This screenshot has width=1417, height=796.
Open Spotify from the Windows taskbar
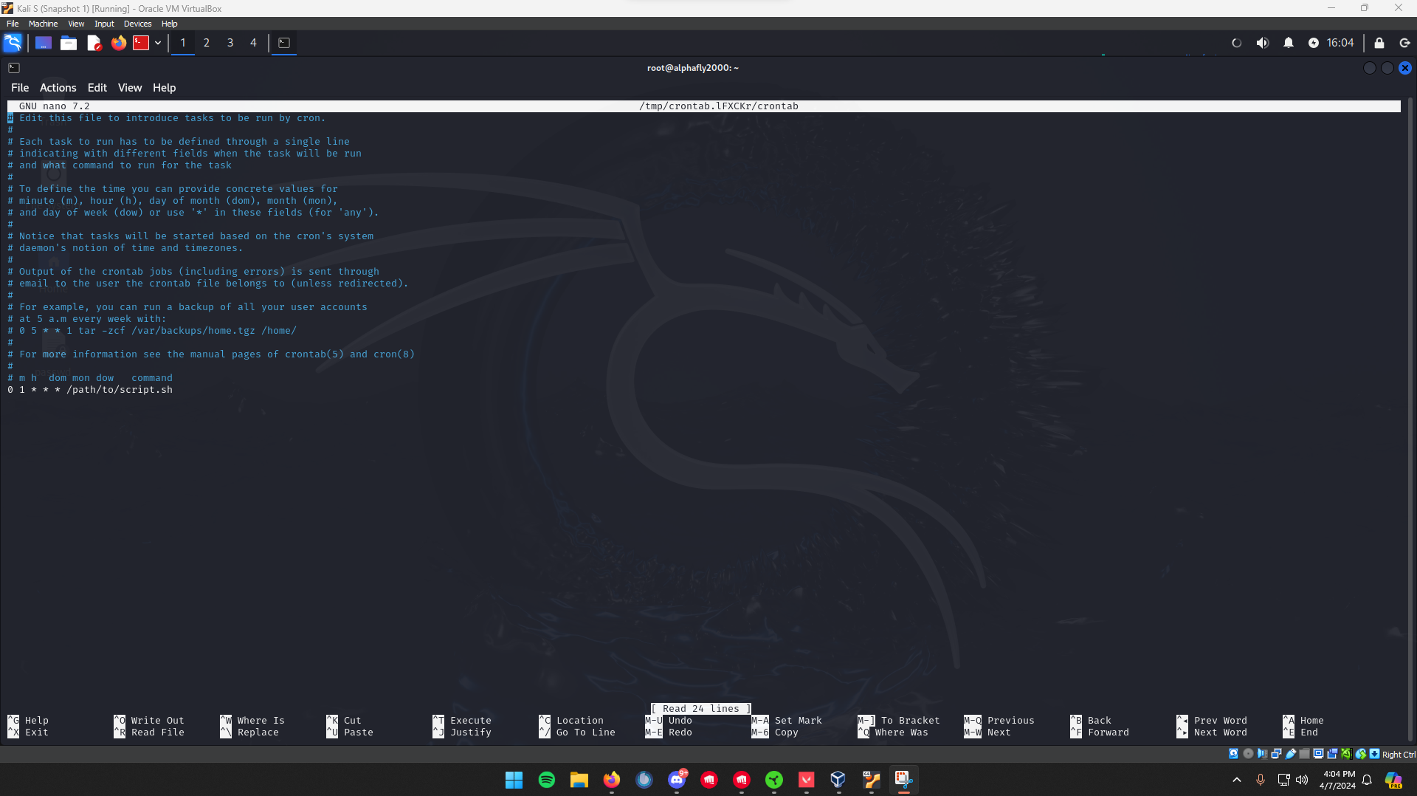click(546, 780)
